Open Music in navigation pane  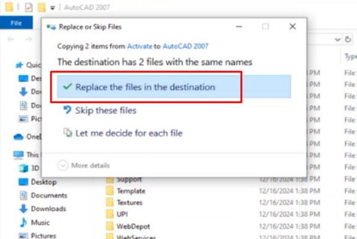point(35,222)
